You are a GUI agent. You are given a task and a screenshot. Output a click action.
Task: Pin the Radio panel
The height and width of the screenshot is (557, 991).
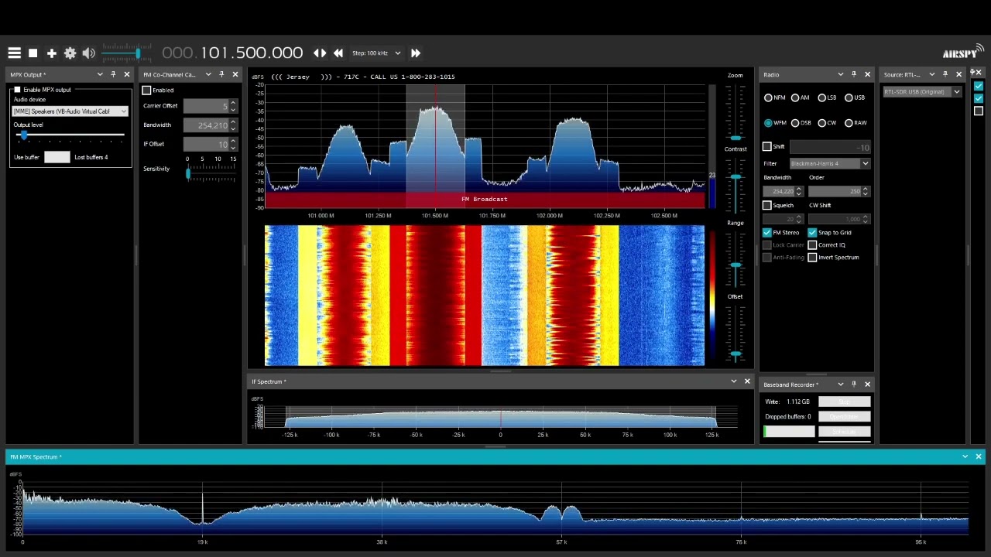[x=854, y=74]
